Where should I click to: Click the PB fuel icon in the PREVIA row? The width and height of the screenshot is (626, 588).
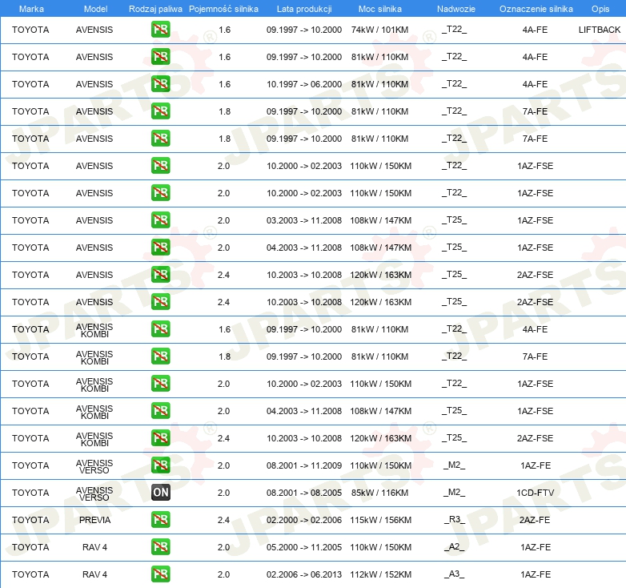160,520
